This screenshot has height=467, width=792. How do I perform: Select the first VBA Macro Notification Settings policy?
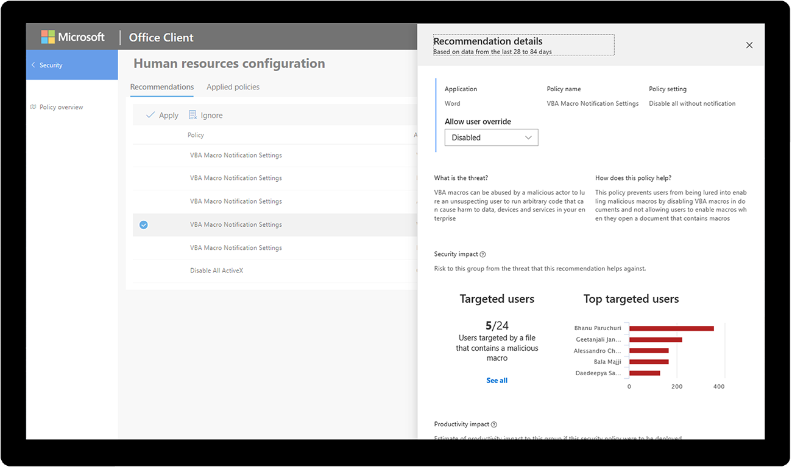(236, 155)
